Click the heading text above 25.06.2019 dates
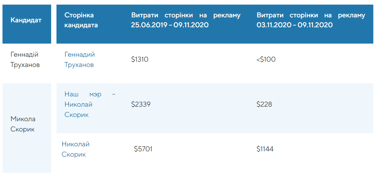The width and height of the screenshot is (374, 174). (186, 15)
